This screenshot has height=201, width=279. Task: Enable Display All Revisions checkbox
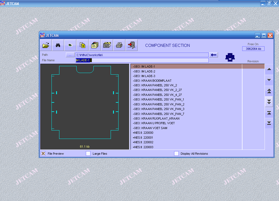[x=176, y=154]
